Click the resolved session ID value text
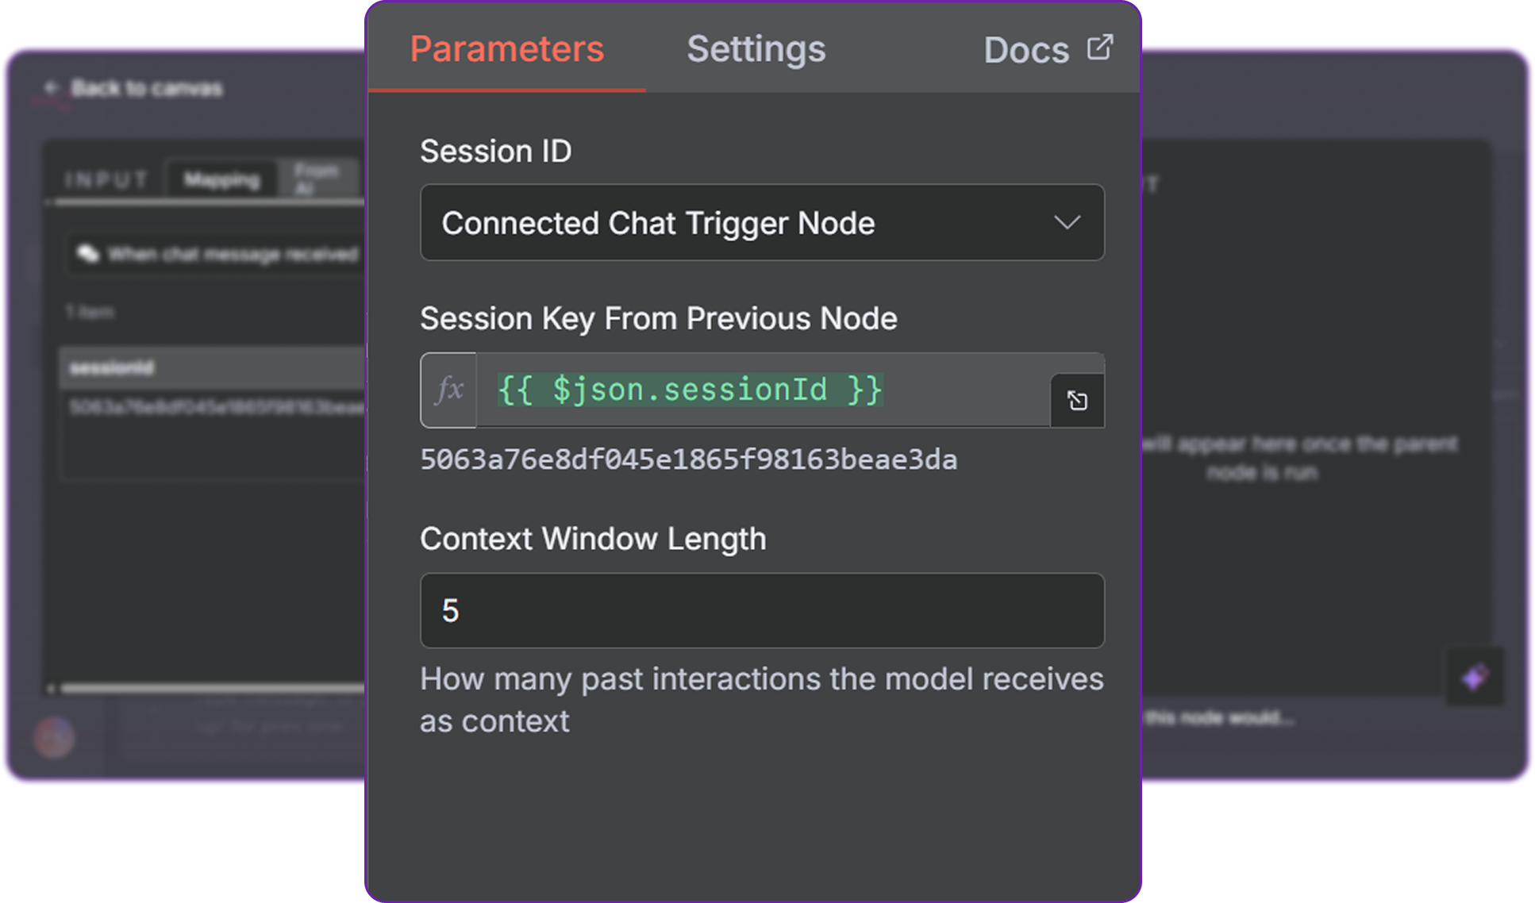 tap(688, 460)
